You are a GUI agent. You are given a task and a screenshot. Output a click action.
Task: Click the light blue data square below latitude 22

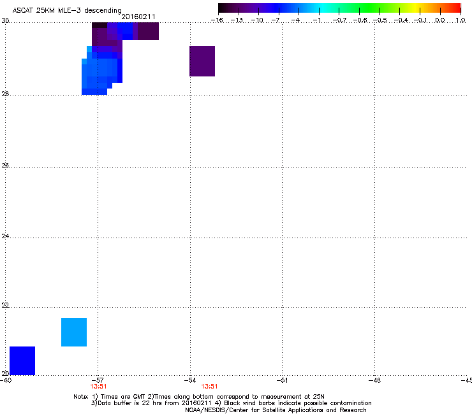pyautogui.click(x=74, y=332)
